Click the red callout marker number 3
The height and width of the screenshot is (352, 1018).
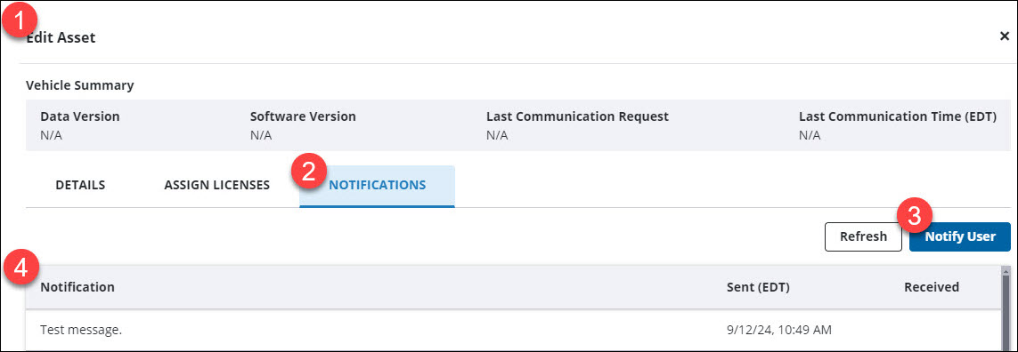click(914, 217)
